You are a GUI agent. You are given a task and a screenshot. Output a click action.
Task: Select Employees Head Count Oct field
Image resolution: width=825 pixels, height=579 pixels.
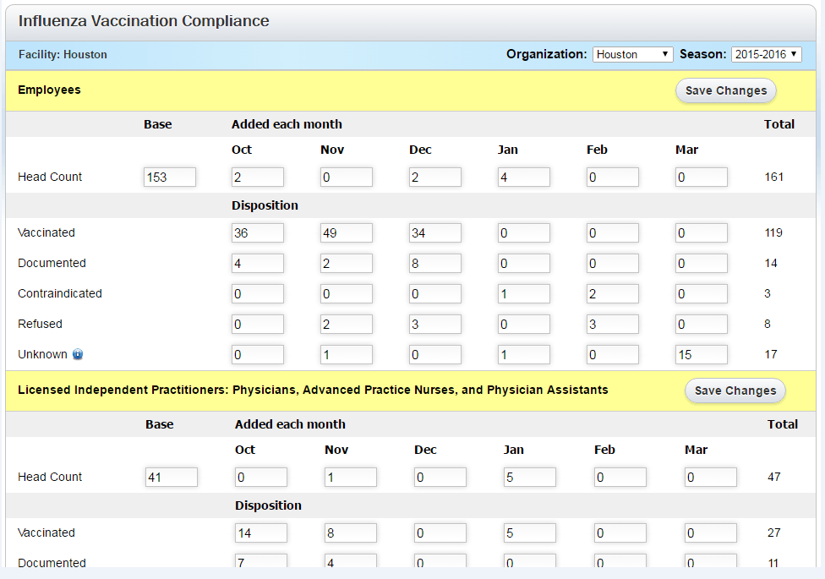point(257,177)
